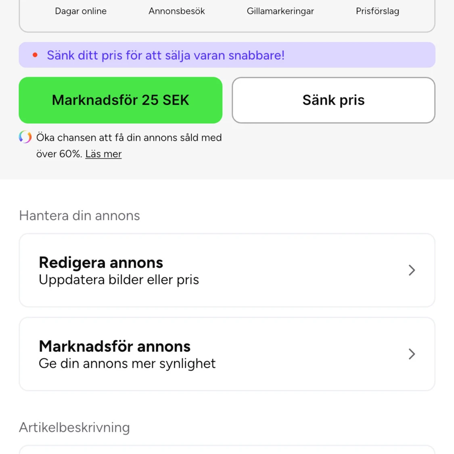Follow the Läs mer link
Screen dimensions: 454x454
[103, 154]
